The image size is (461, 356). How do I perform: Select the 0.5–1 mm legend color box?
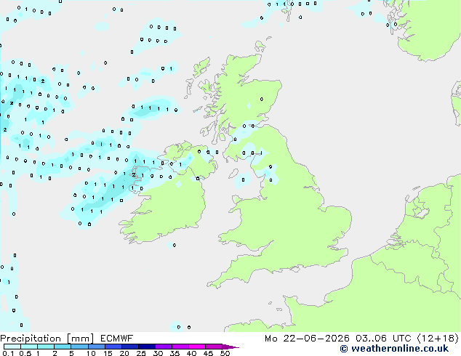pos(29,347)
